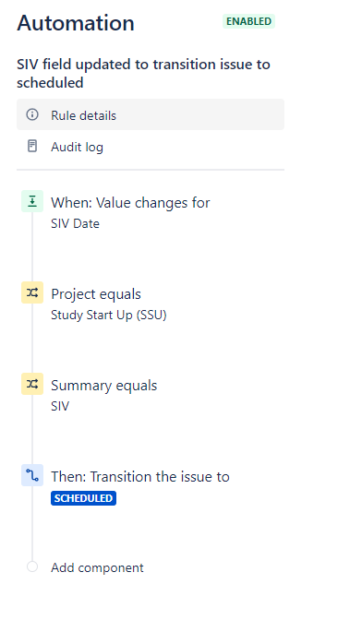Open the 'Summary equals' condition
The height and width of the screenshot is (620, 350).
click(x=104, y=386)
